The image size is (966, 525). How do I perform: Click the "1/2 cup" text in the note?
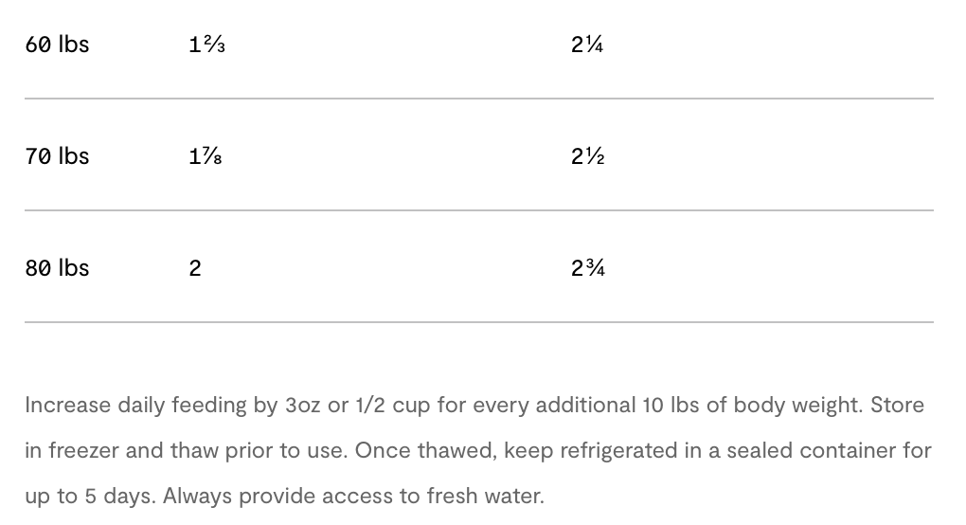point(392,405)
